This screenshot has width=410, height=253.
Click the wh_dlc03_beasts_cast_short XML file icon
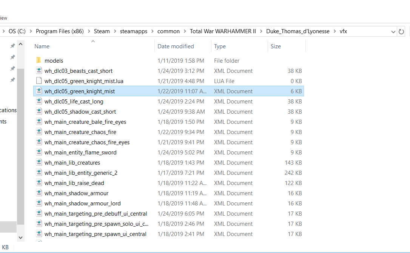(x=39, y=71)
